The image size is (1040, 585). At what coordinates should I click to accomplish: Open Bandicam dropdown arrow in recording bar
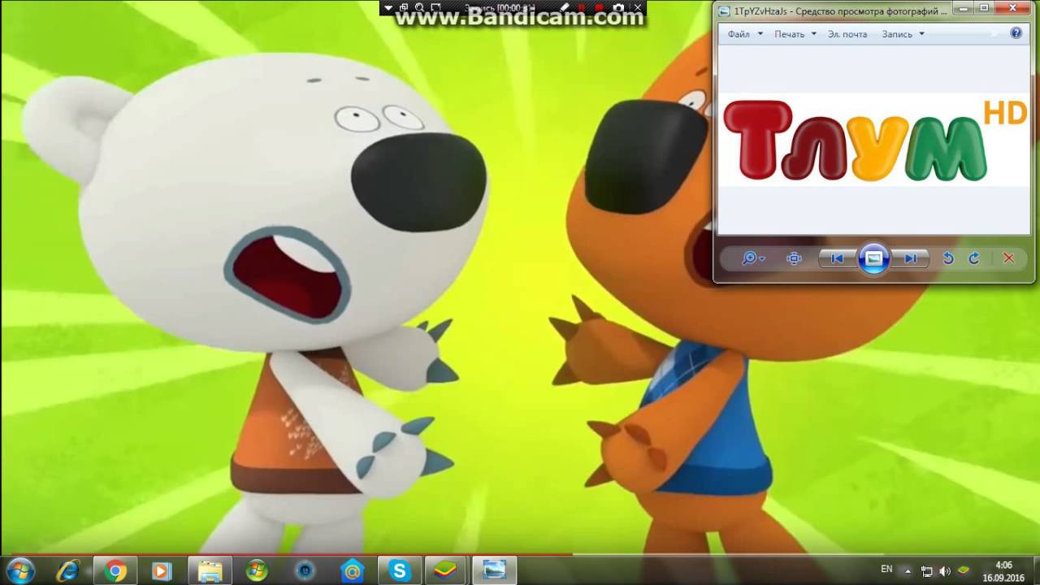[389, 8]
